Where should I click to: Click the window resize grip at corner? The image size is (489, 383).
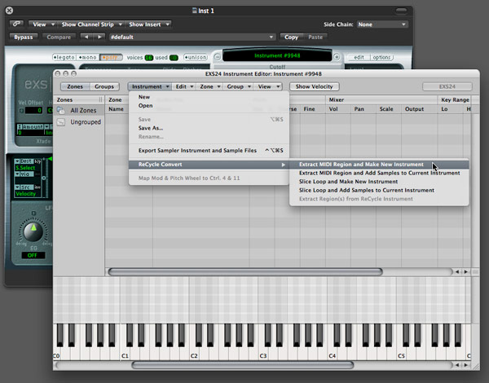point(476,366)
